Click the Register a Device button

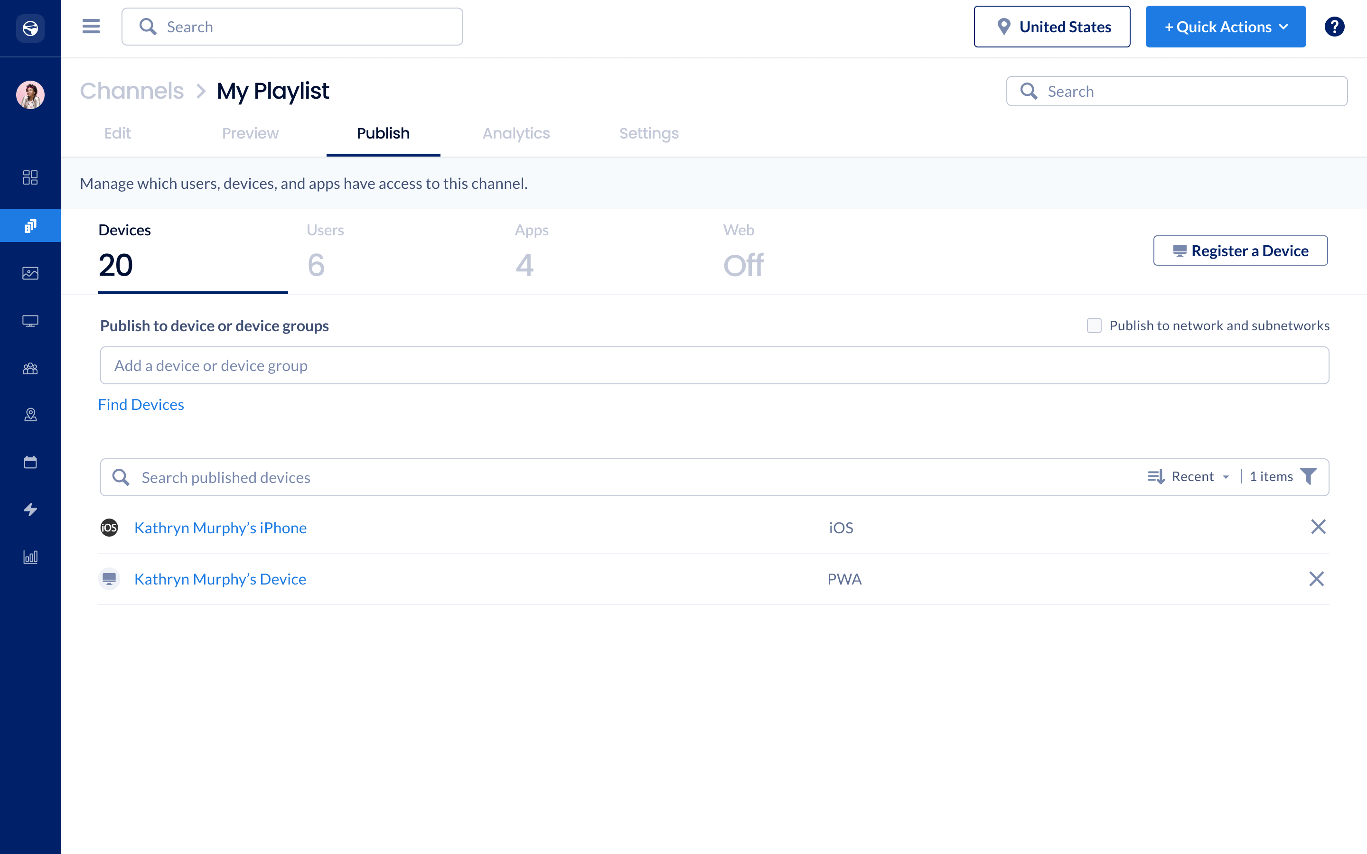(1240, 251)
